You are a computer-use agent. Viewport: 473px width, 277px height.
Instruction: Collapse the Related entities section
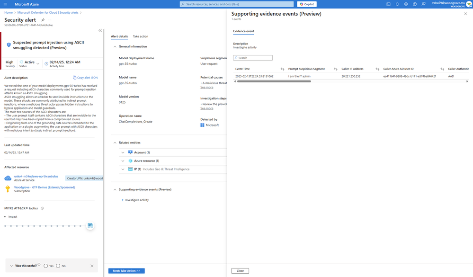115,143
